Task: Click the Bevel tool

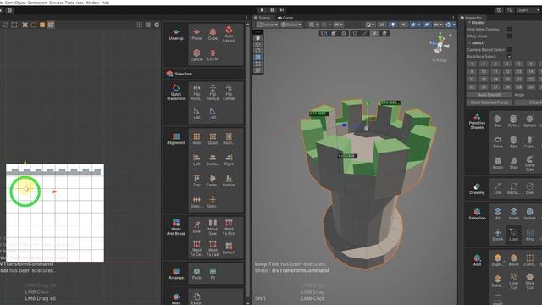Action: 514,260
